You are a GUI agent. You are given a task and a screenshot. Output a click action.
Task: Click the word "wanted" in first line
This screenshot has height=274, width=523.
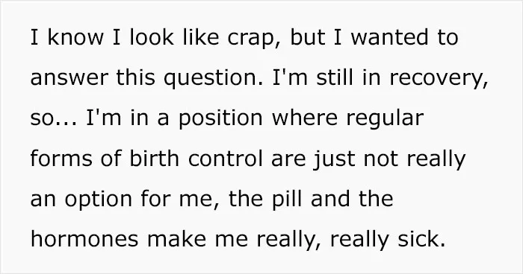[x=389, y=37]
